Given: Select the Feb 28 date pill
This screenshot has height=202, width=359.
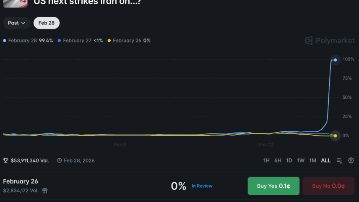Looking at the screenshot, I should pos(47,23).
